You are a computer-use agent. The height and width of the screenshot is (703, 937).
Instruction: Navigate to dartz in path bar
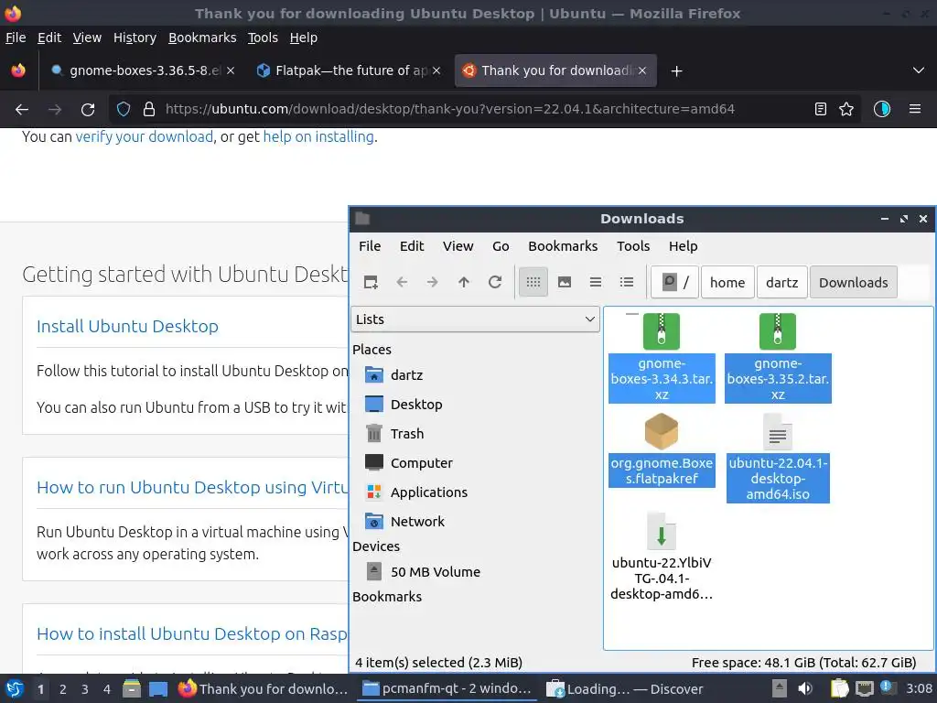[781, 282]
